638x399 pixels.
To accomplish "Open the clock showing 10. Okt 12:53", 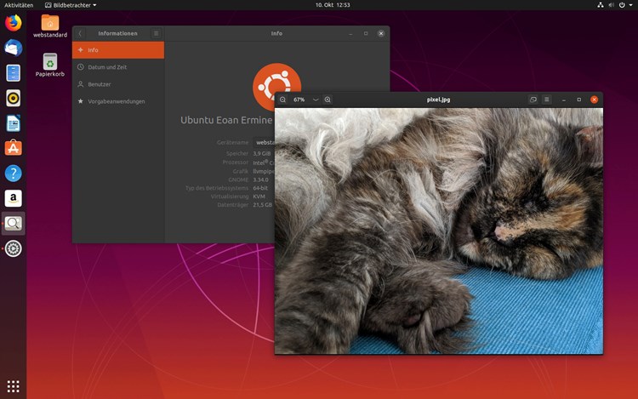I will (333, 5).
